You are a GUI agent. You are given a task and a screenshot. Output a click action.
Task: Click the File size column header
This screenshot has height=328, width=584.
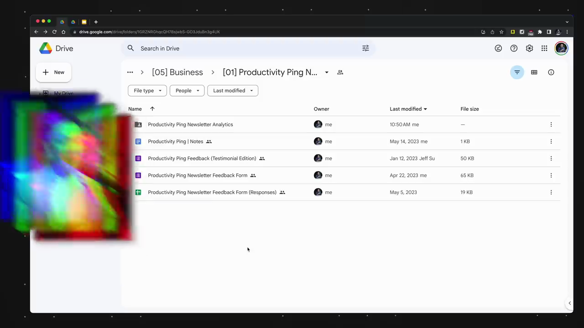(x=469, y=109)
